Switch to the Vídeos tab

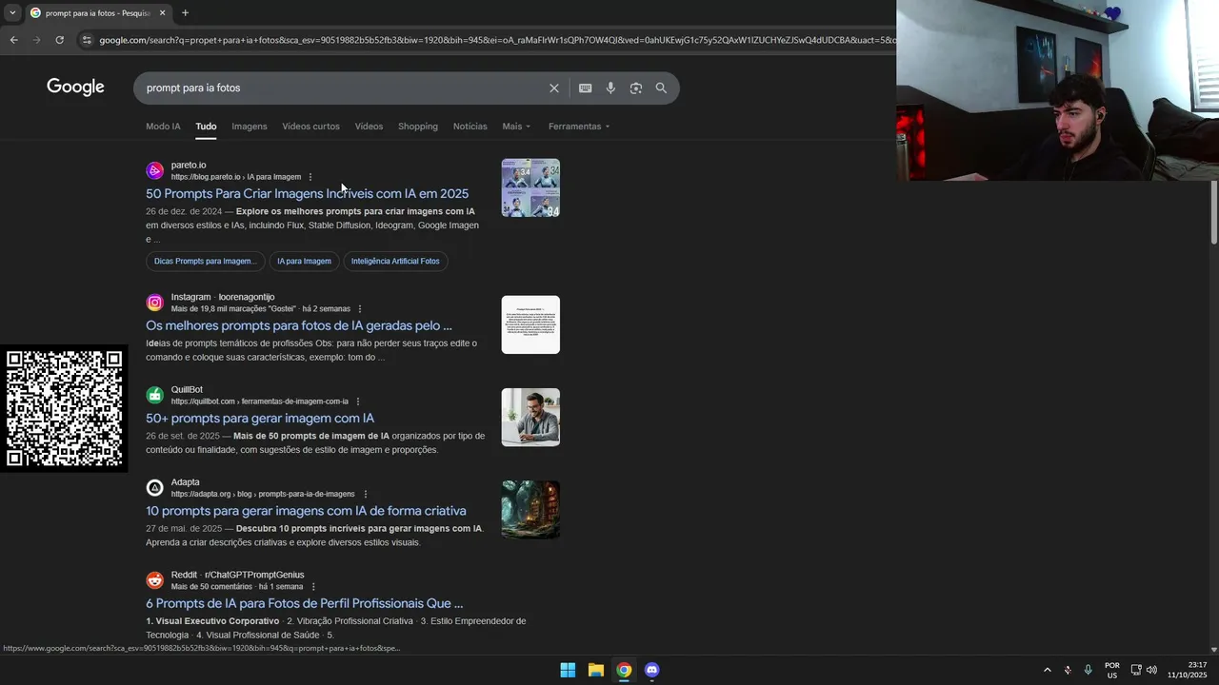(369, 127)
